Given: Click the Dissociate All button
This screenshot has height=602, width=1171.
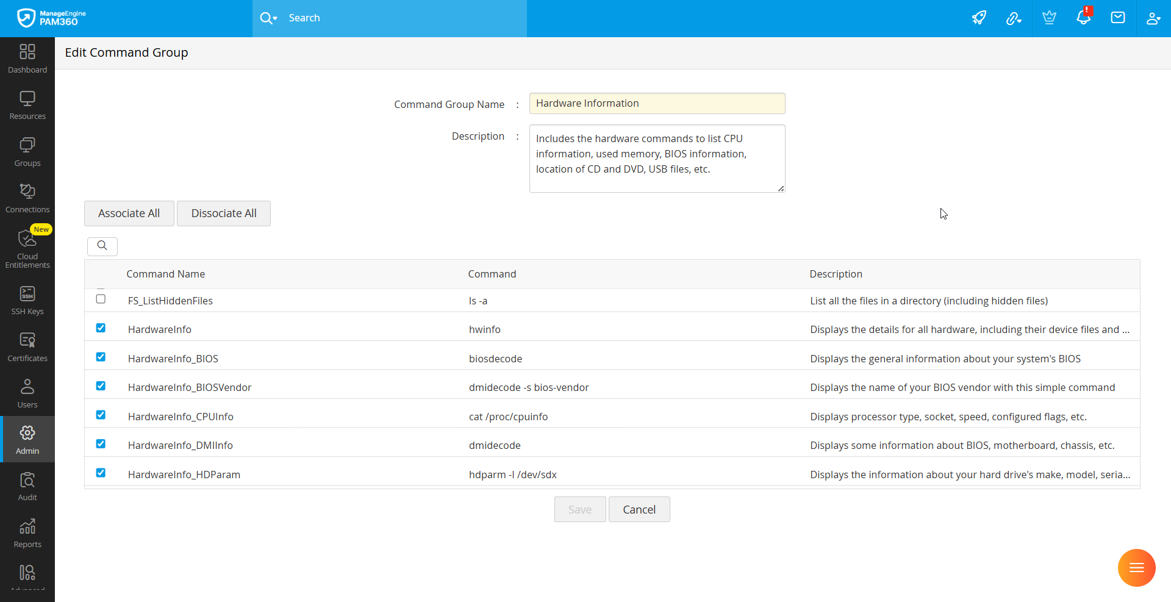Looking at the screenshot, I should coord(224,213).
